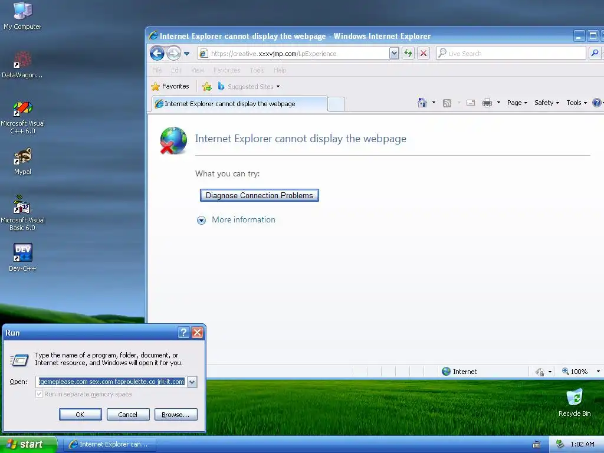Viewport: 604px width, 453px height.
Task: Click the 1:02 AM system clock
Action: [582, 444]
